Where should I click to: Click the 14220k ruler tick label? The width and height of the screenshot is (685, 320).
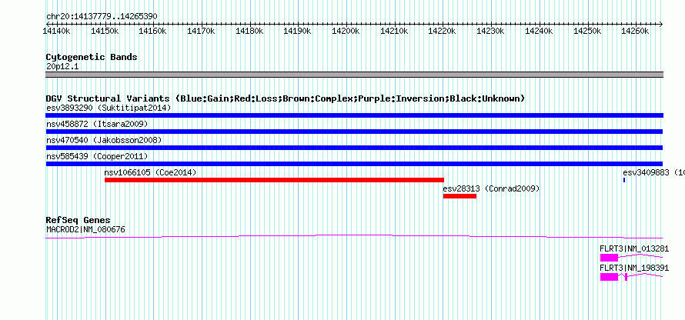442,31
